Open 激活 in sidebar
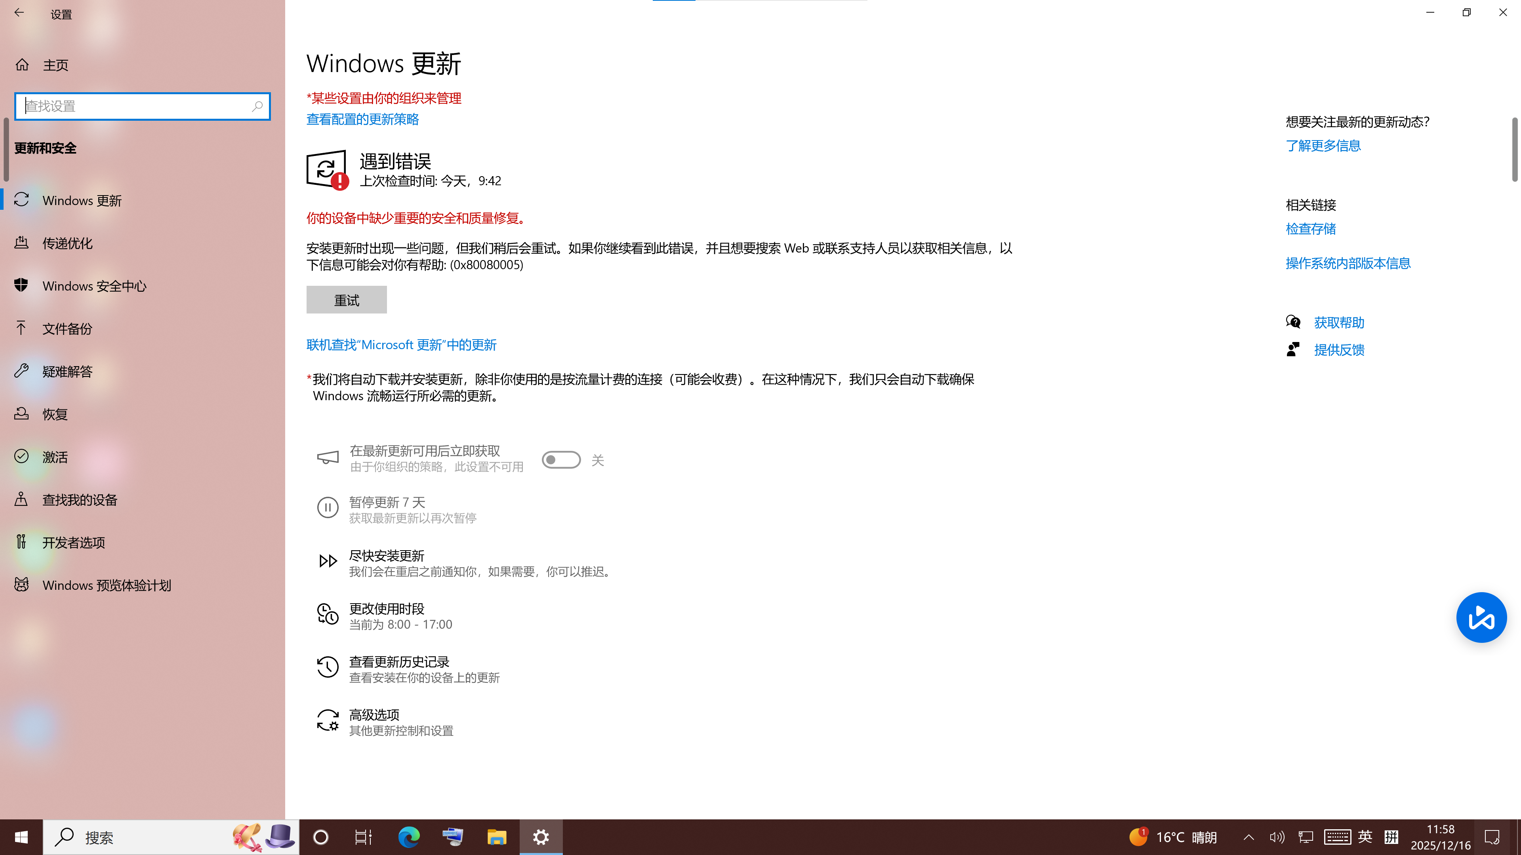 point(142,457)
